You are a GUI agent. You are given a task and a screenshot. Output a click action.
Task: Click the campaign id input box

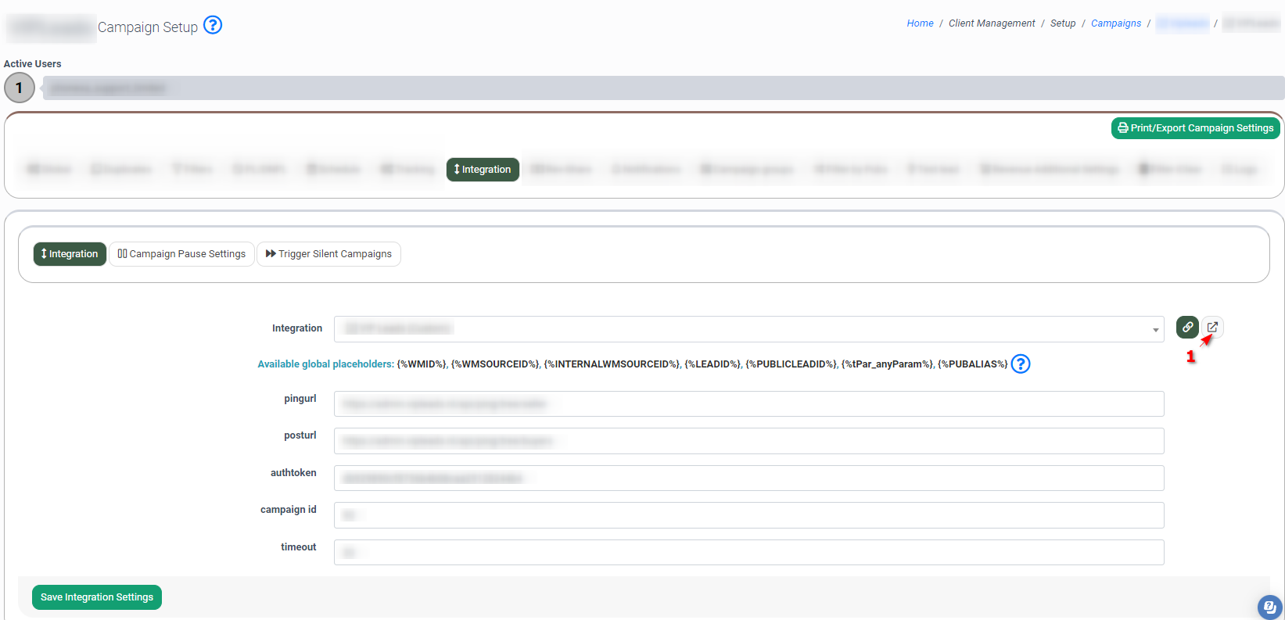tap(748, 515)
